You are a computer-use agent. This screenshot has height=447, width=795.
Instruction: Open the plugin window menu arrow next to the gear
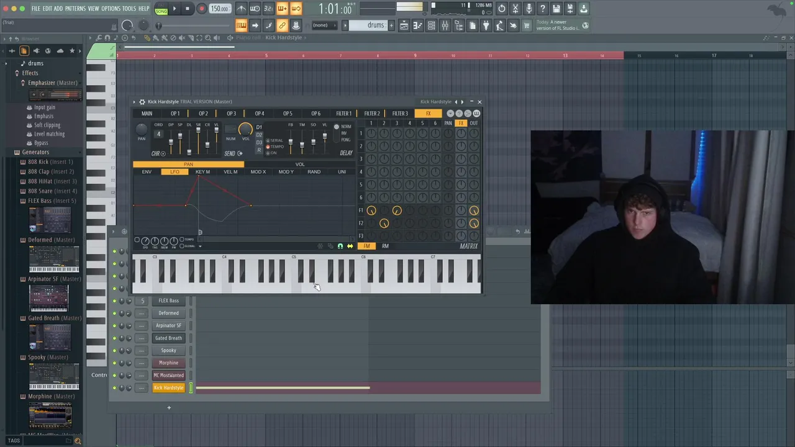134,102
